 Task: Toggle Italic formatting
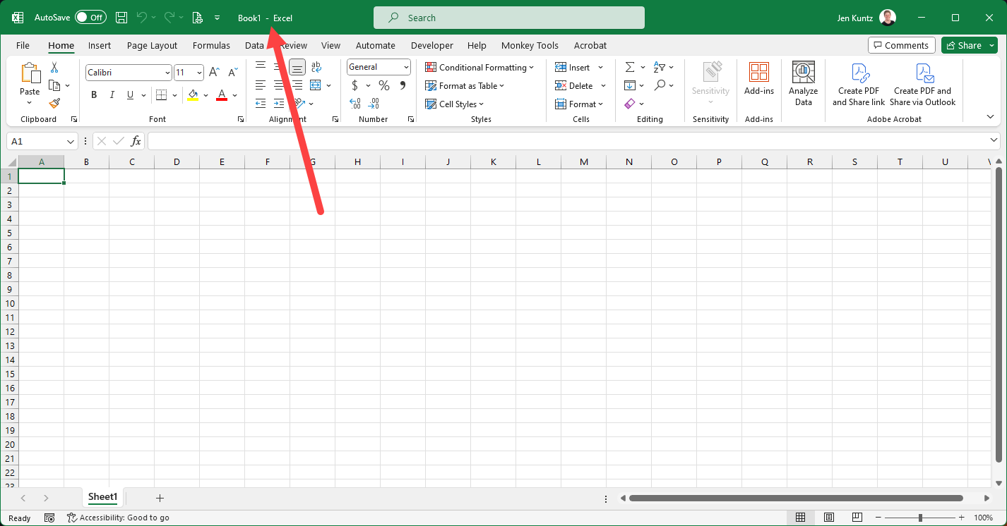(112, 95)
